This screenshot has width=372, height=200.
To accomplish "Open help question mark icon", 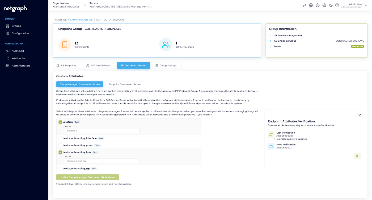I will click(x=337, y=5).
